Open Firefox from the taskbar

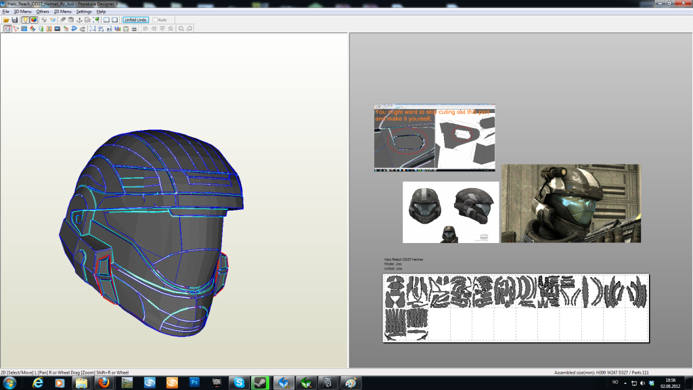coord(104,383)
